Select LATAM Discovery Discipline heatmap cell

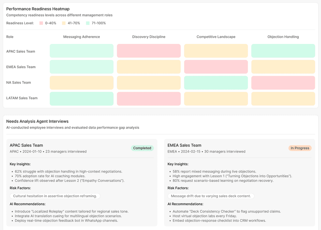tap(149, 99)
